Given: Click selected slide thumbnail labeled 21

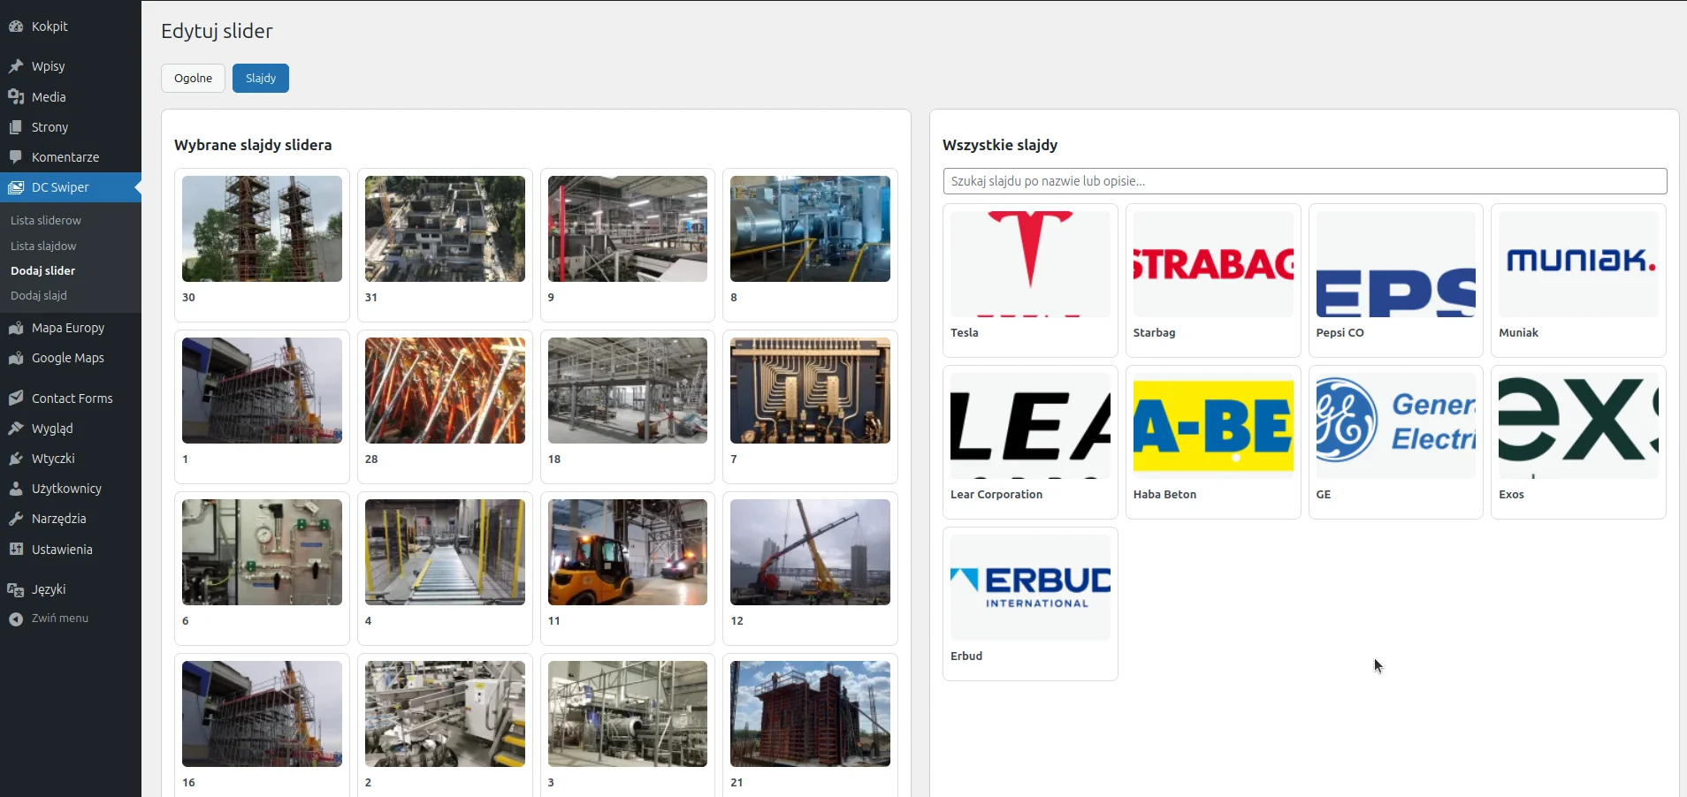Looking at the screenshot, I should click(810, 714).
